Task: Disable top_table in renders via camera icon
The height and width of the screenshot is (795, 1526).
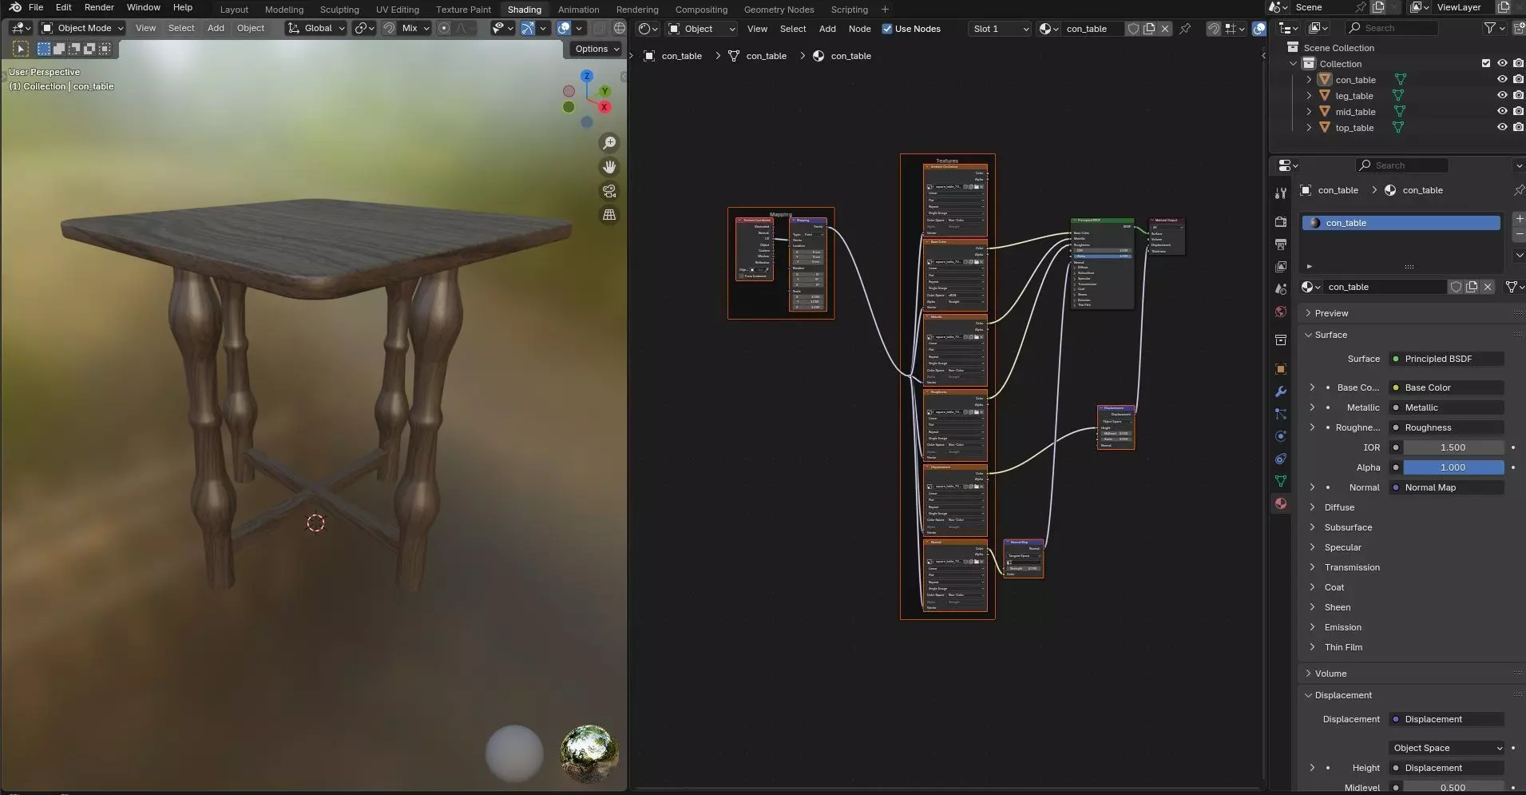Action: 1518,127
